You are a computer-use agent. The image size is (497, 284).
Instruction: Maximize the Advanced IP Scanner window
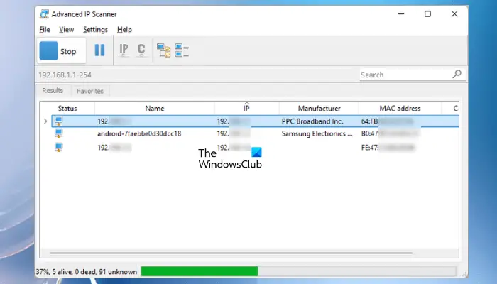pyautogui.click(x=427, y=14)
